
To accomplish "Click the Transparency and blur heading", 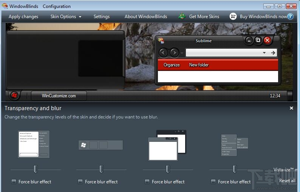I will (x=33, y=108).
